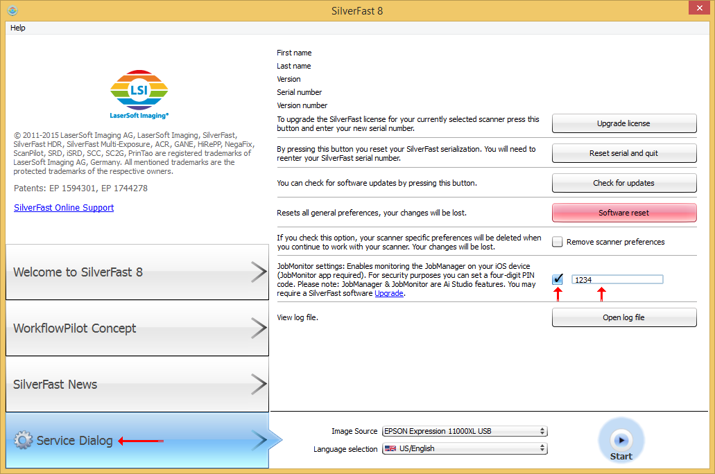Image resolution: width=715 pixels, height=474 pixels.
Task: Expand the Language selection dropdown
Action: point(465,448)
